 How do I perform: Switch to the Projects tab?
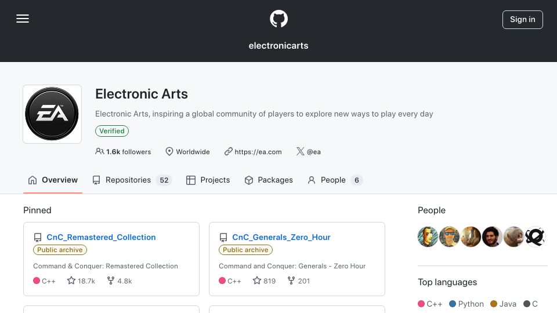pos(208,180)
